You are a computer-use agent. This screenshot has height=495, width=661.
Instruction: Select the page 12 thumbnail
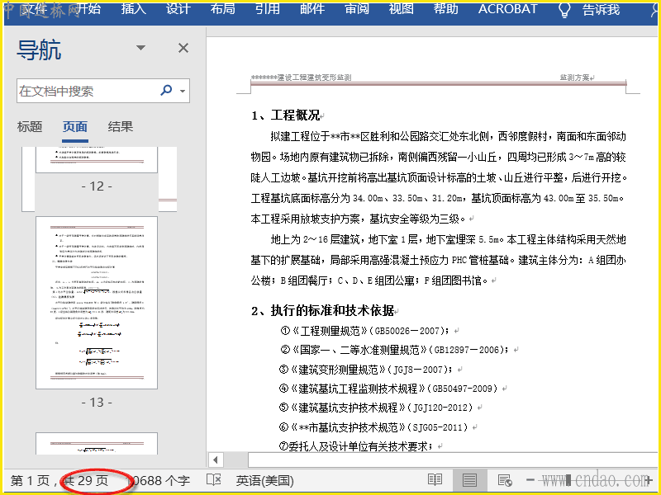97,160
